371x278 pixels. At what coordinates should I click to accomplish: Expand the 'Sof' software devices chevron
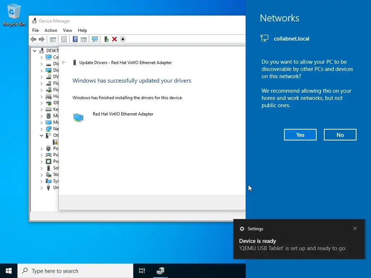(41, 168)
